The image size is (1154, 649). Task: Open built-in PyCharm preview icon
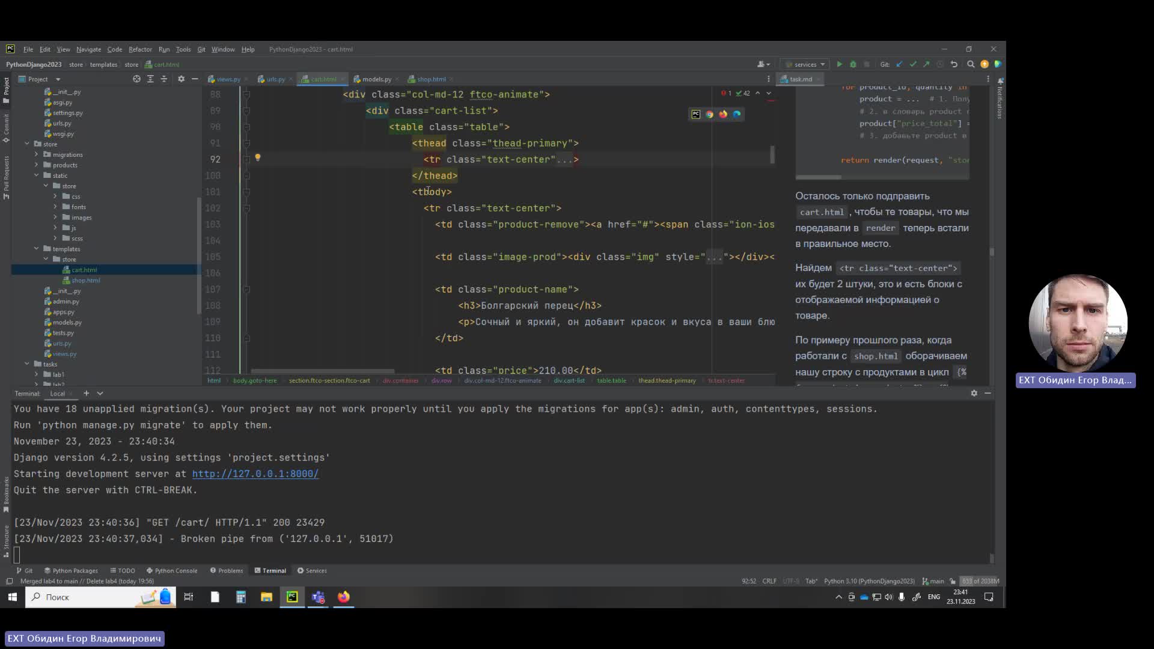tap(696, 114)
